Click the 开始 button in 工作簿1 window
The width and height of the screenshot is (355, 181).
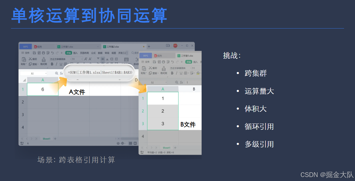(x=189, y=62)
